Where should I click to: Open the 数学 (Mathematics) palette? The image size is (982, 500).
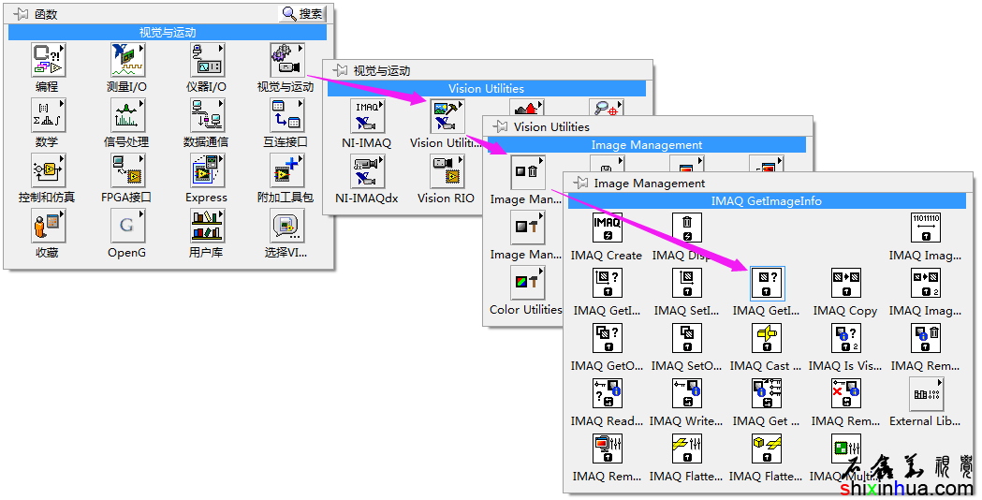[x=47, y=116]
